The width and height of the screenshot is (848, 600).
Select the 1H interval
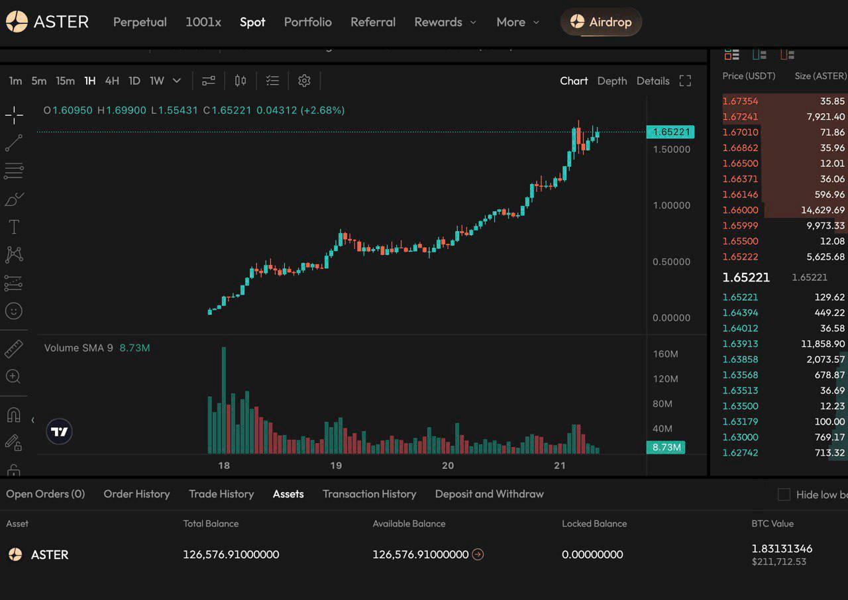90,81
